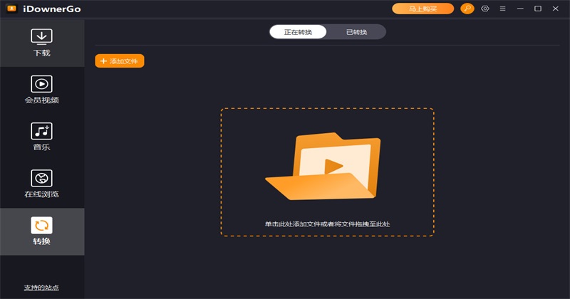Click the orange folder play icon
The height and width of the screenshot is (299, 570).
point(323,166)
